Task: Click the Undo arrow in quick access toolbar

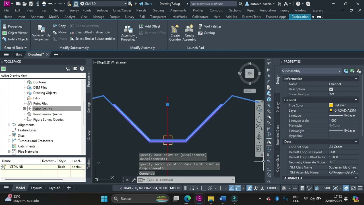Action: [x=50, y=4]
